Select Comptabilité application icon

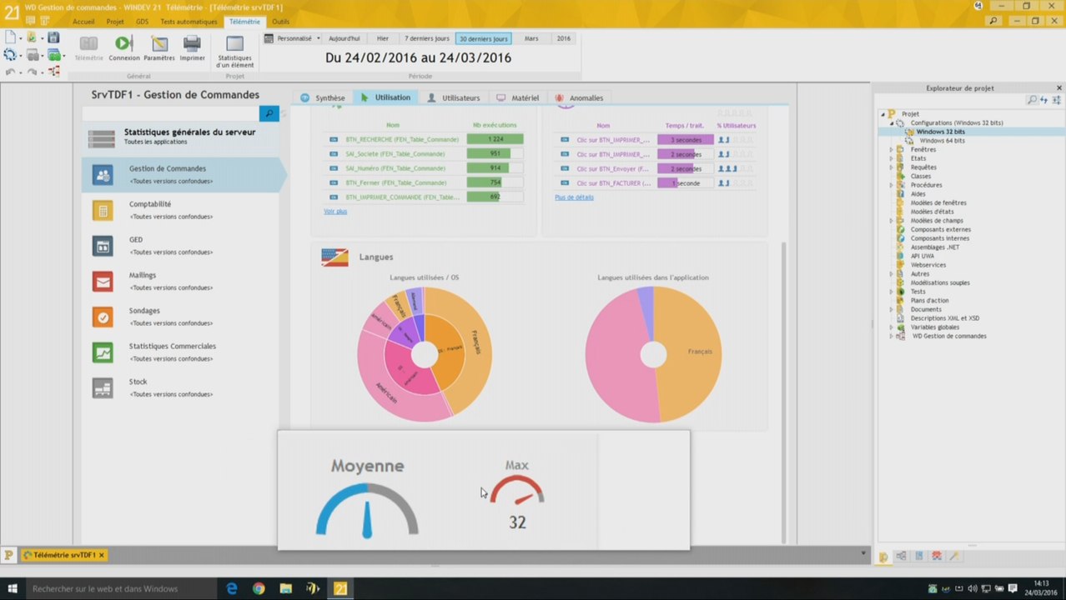click(x=103, y=210)
